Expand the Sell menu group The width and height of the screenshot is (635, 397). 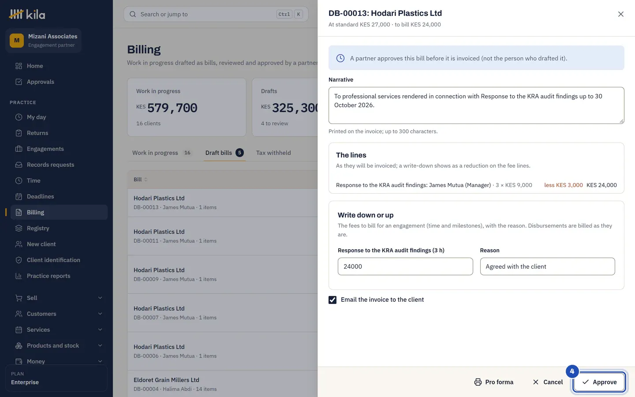point(59,298)
